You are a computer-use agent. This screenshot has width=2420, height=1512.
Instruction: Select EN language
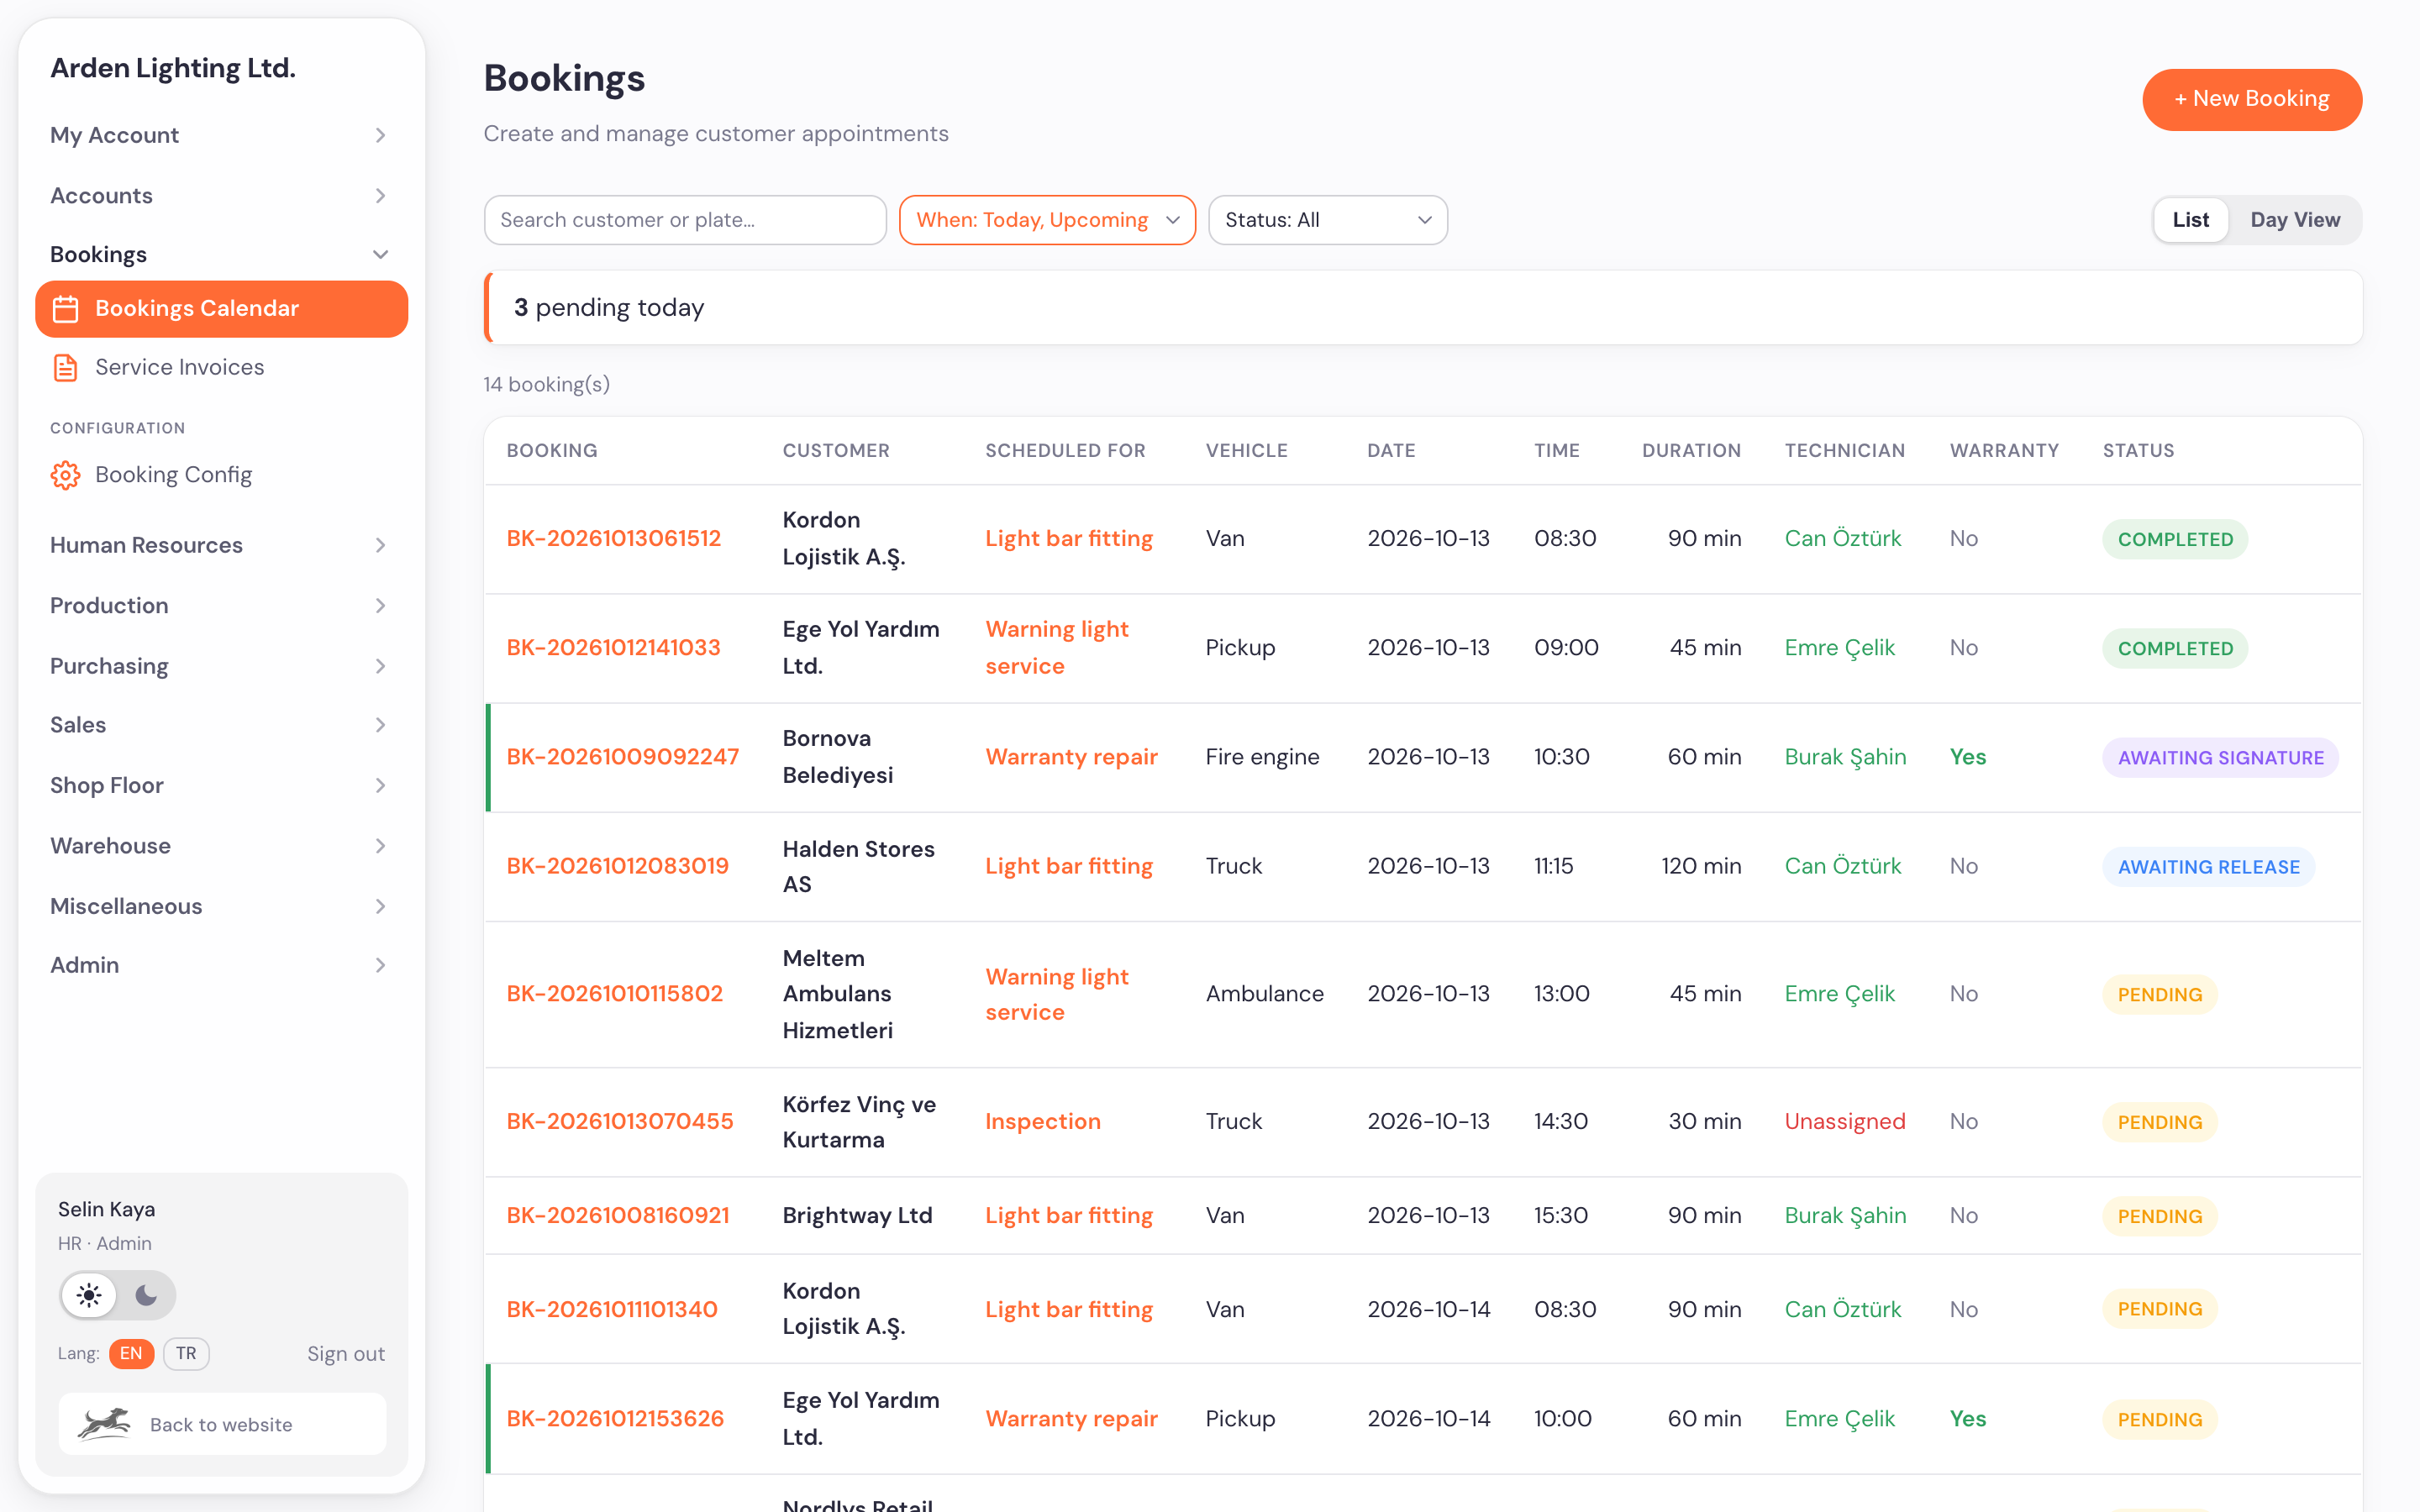point(131,1353)
